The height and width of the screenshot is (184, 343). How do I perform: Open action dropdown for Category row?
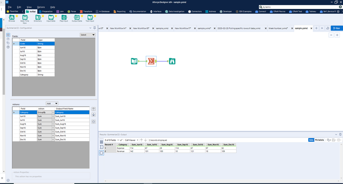point(53,113)
